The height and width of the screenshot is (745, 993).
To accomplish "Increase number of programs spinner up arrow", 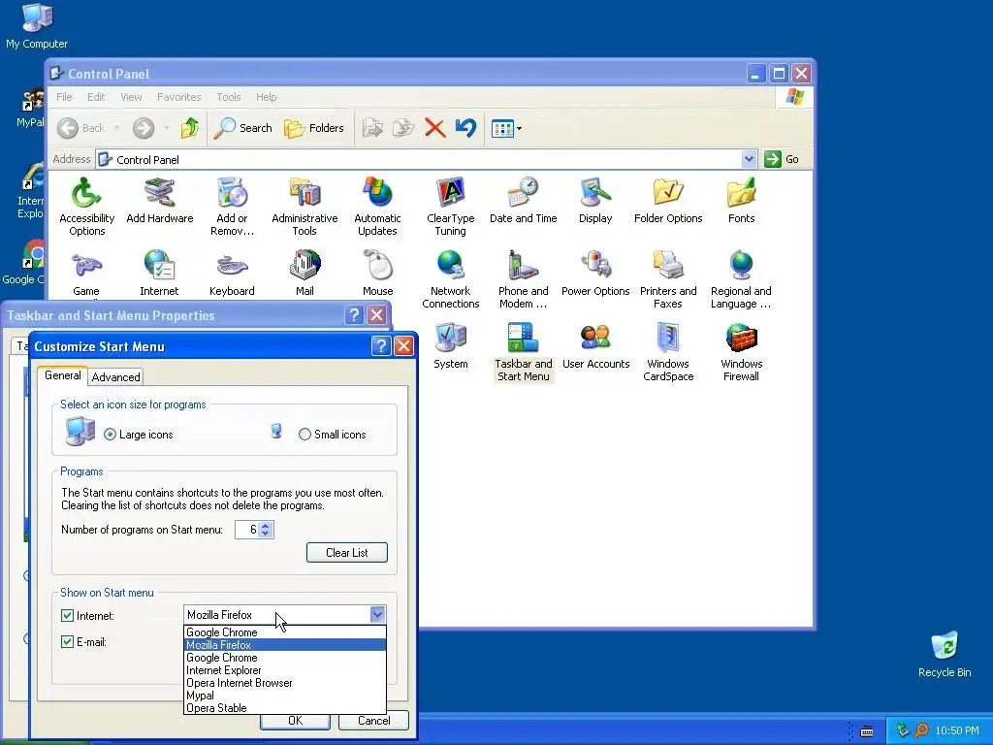I will point(266,525).
